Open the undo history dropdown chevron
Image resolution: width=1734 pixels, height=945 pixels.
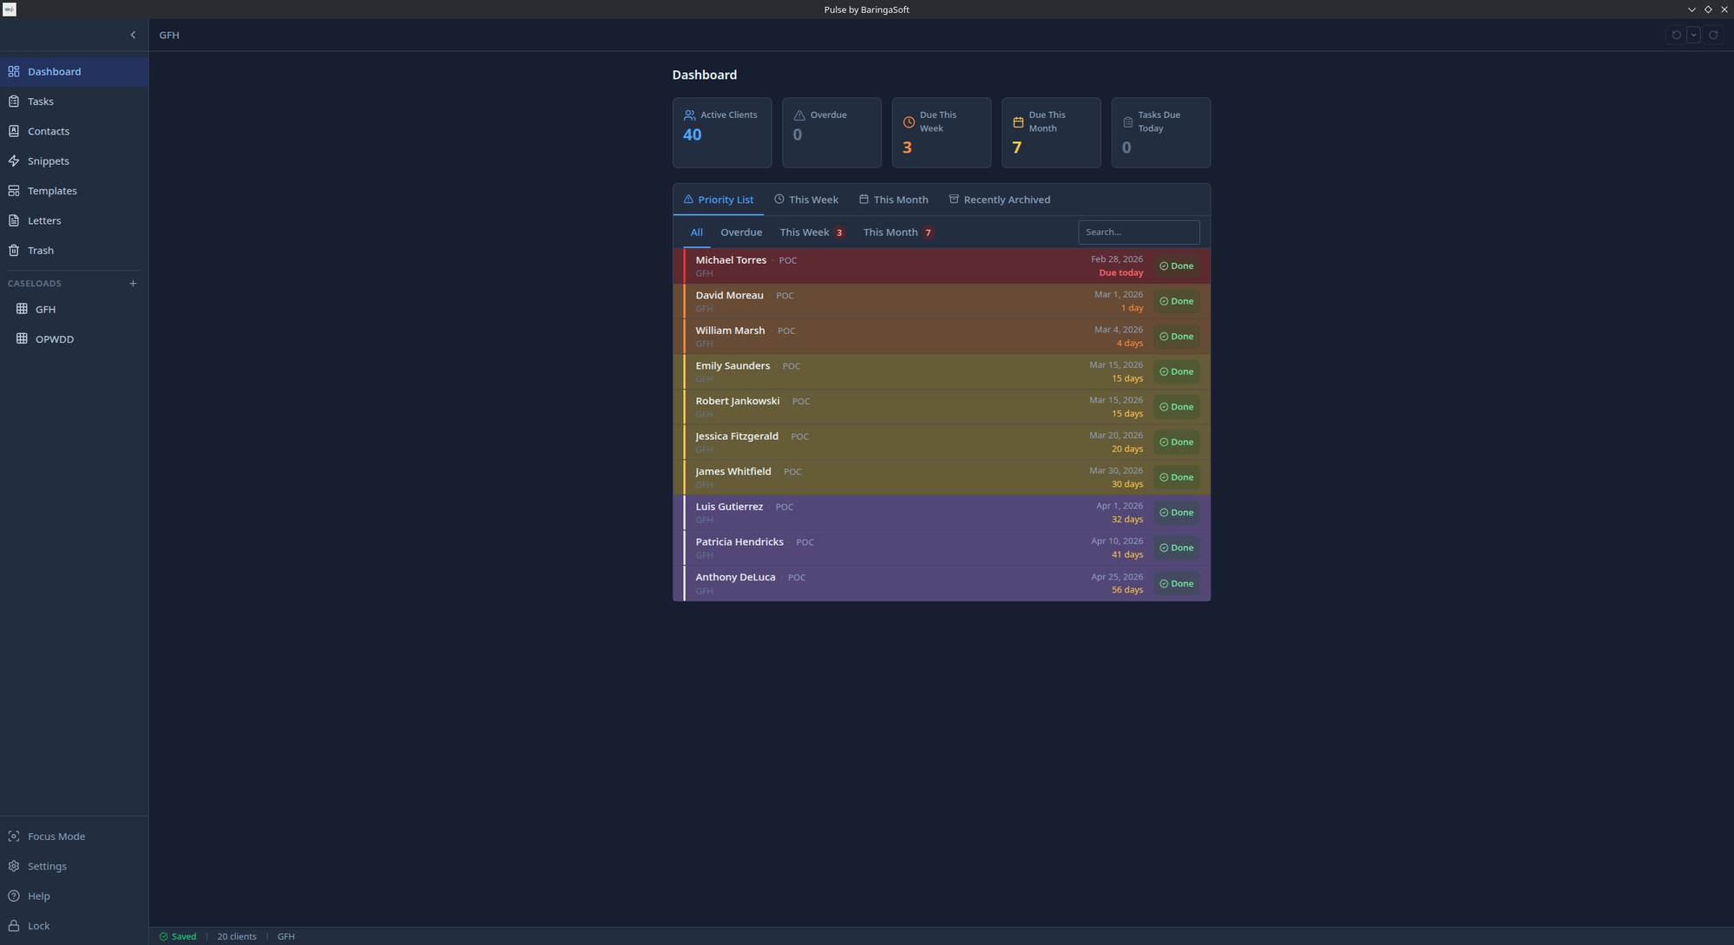[1692, 35]
